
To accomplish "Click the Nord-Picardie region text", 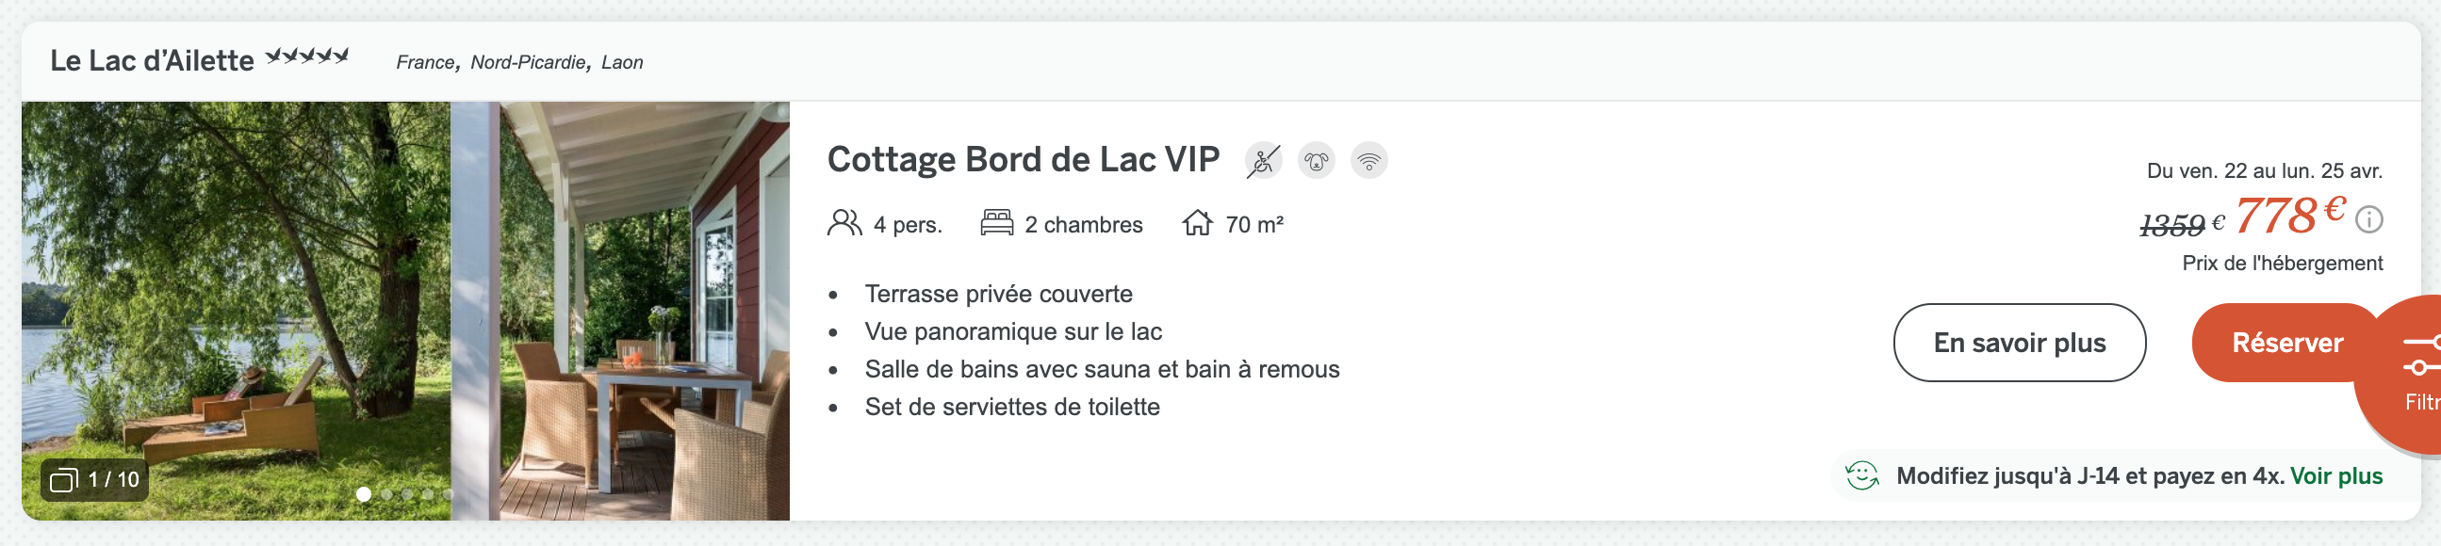I will 528,62.
